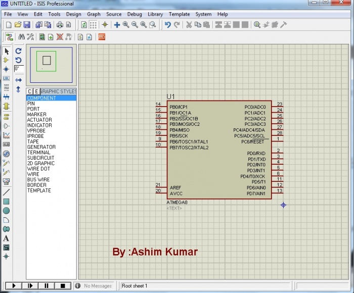Click the Save design icon
Viewport: 354px width, 293px height.
(x=27, y=25)
